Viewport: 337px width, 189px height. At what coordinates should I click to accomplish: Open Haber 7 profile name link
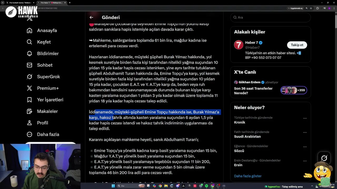pyautogui.click(x=251, y=43)
